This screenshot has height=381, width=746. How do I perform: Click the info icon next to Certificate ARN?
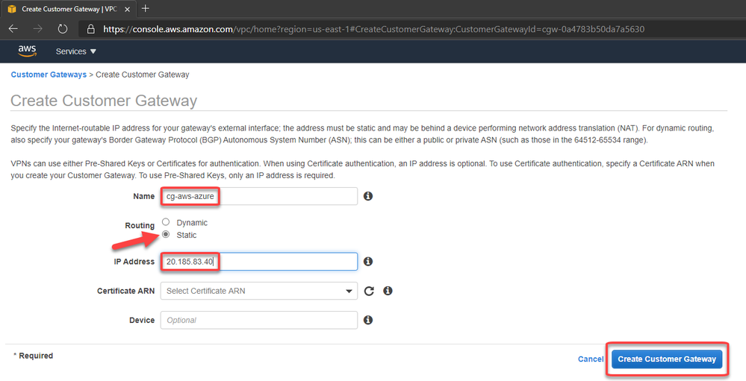388,291
